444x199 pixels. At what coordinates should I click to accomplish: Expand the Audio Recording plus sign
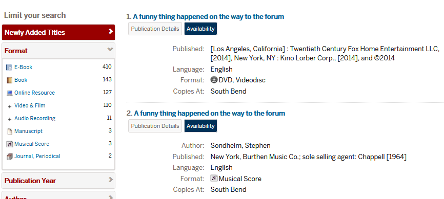pyautogui.click(x=10, y=119)
